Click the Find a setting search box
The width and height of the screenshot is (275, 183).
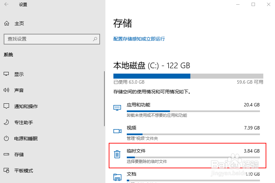(49, 39)
